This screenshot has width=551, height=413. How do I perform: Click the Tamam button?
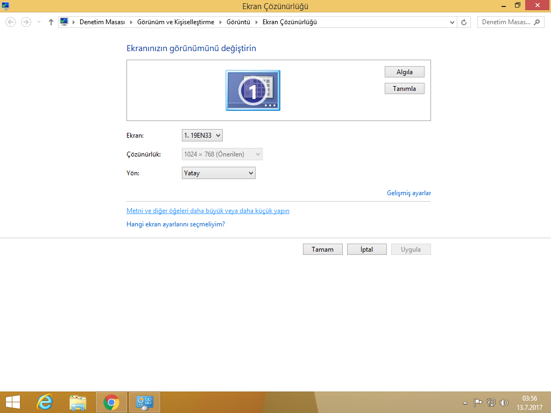[323, 250]
